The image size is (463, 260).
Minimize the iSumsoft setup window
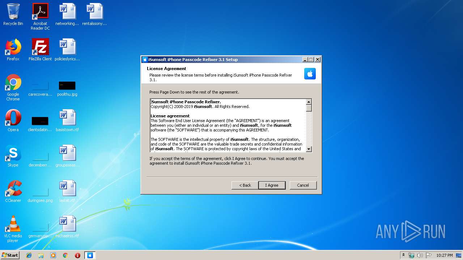(305, 60)
